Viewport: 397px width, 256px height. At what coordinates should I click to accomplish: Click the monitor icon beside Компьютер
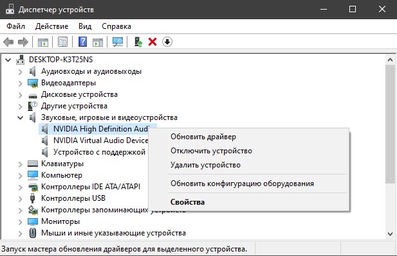33,175
